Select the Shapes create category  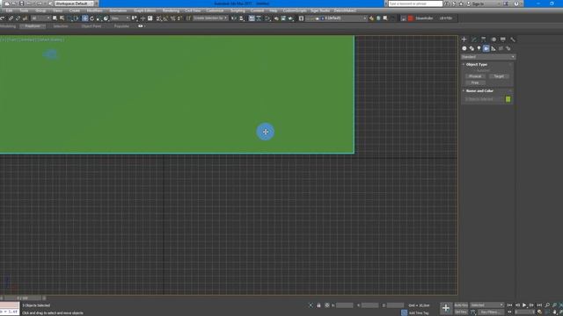(x=472, y=48)
